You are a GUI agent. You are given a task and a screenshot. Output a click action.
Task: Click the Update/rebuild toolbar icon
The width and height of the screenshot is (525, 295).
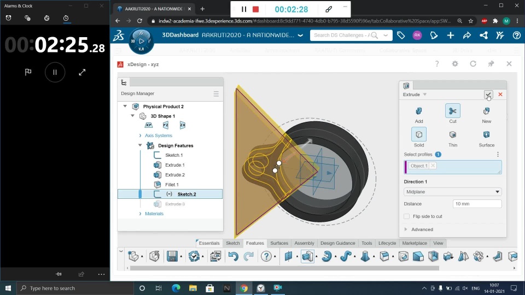194,257
